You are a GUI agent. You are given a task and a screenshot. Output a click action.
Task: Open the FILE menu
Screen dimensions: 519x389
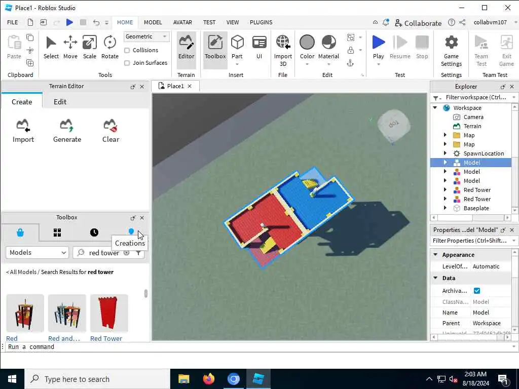[x=13, y=22]
